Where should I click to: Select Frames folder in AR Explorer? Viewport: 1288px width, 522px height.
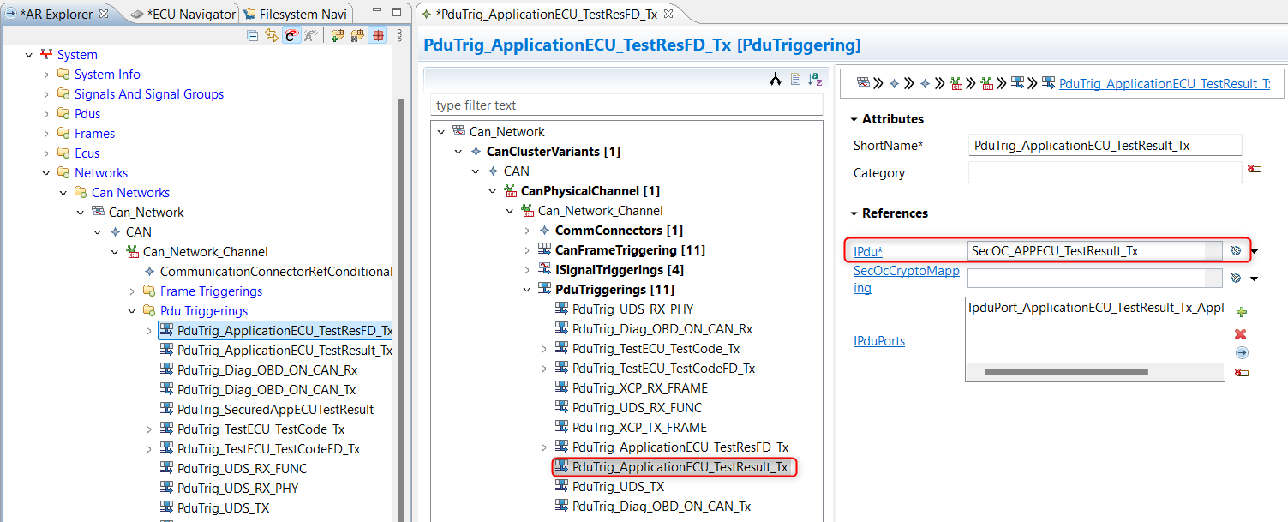point(94,134)
